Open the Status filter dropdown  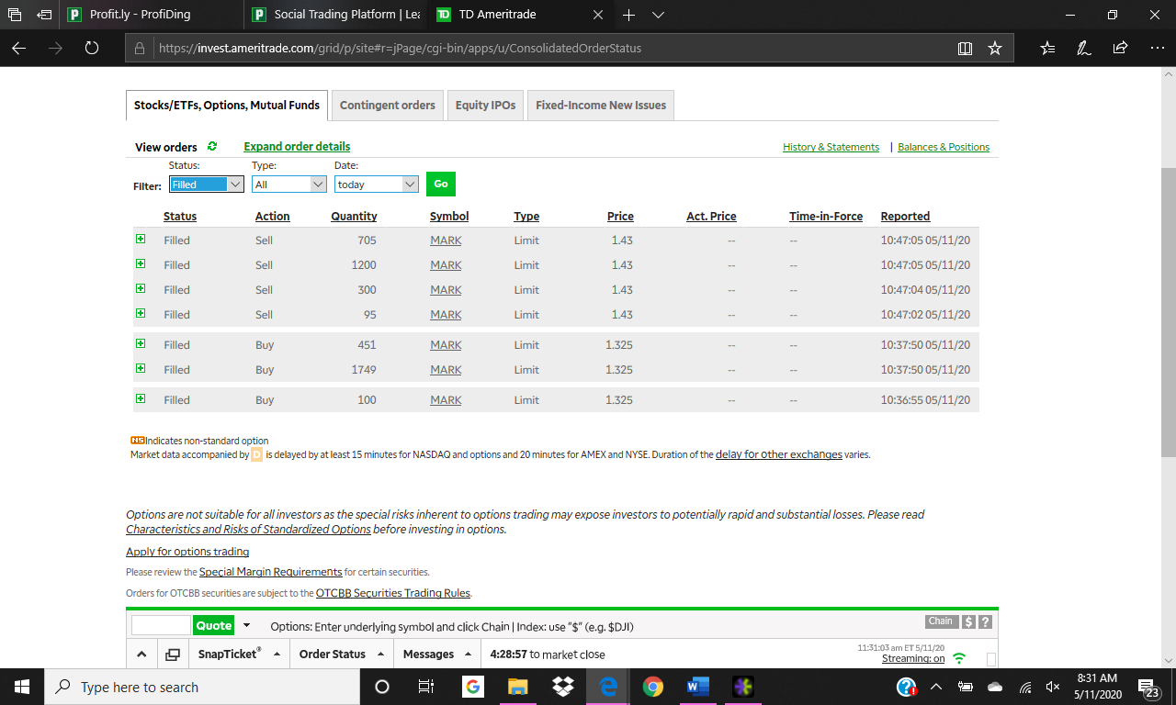tap(207, 185)
